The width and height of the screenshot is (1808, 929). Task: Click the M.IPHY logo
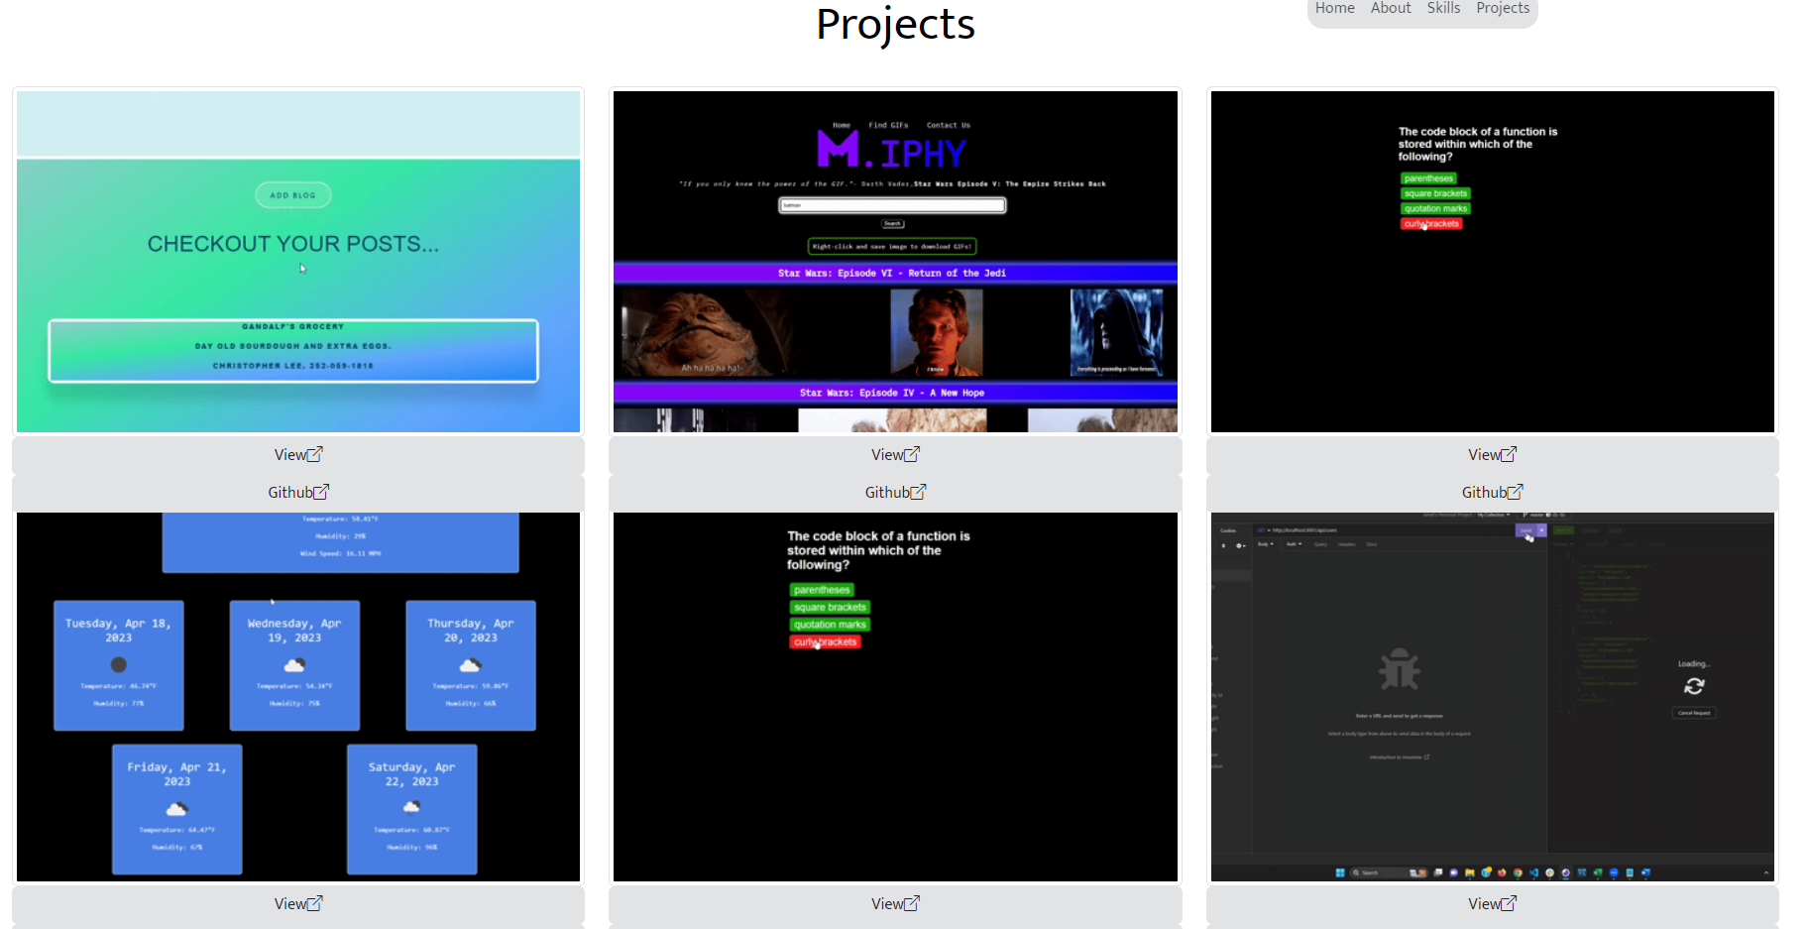pos(891,151)
